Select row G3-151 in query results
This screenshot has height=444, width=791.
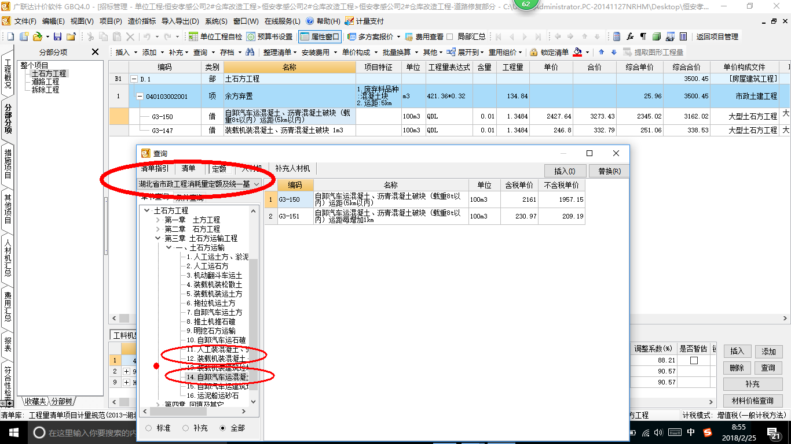pos(424,216)
